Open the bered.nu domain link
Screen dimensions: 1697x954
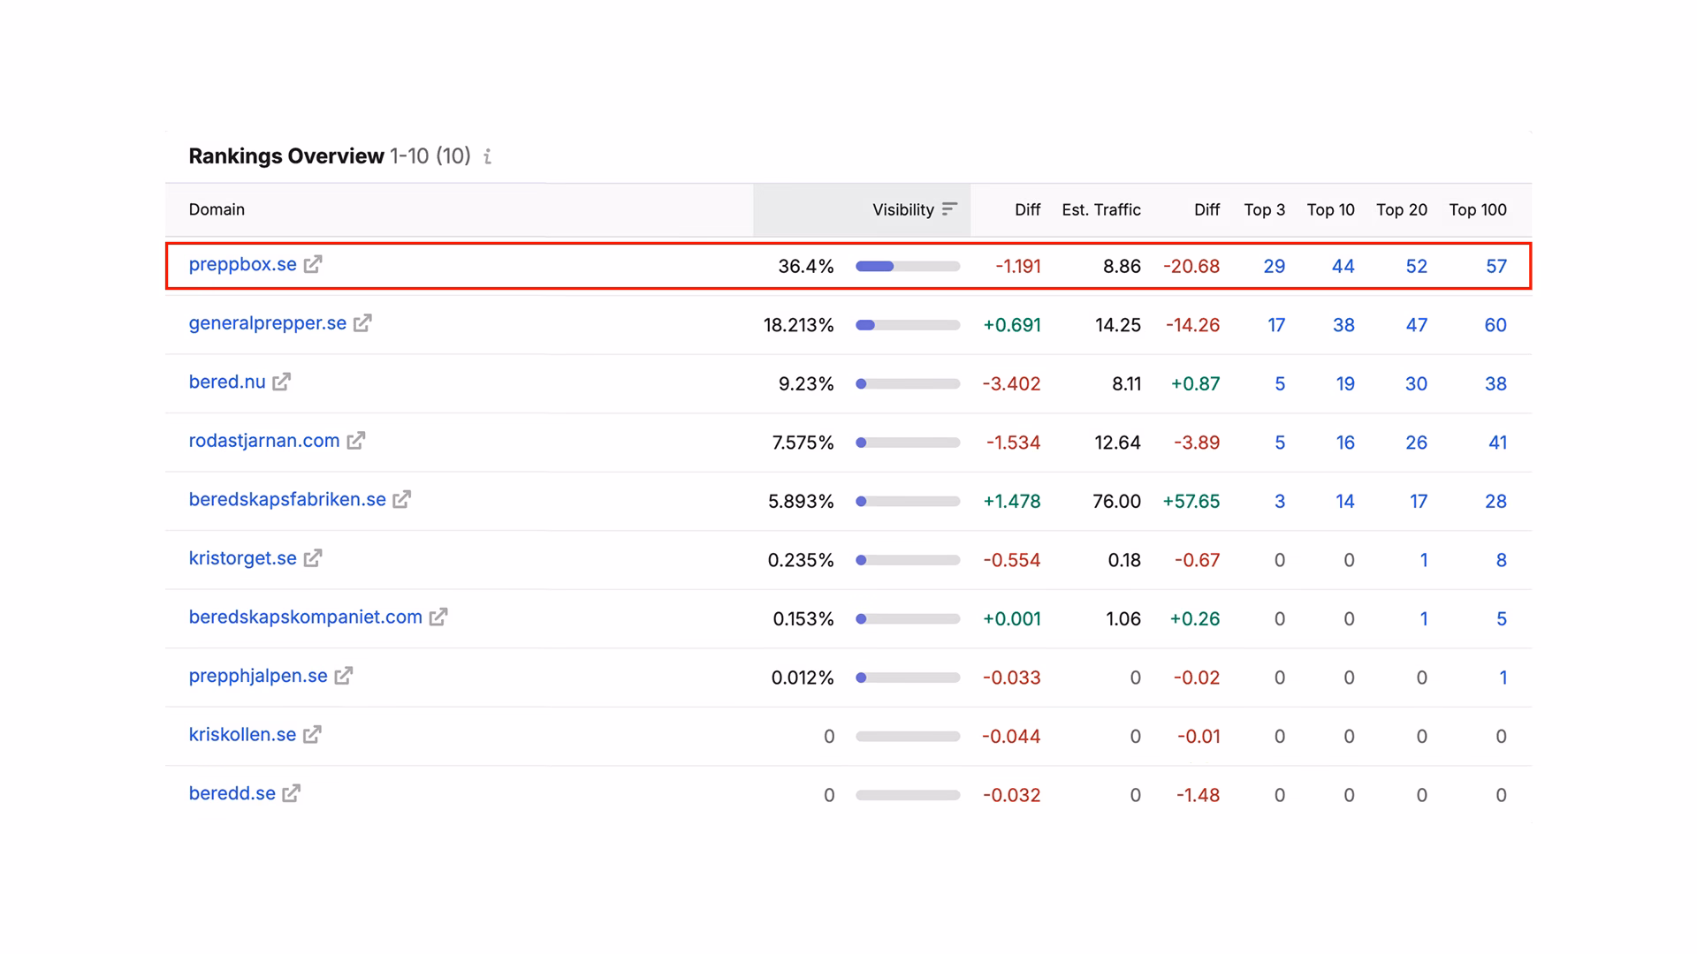226,382
